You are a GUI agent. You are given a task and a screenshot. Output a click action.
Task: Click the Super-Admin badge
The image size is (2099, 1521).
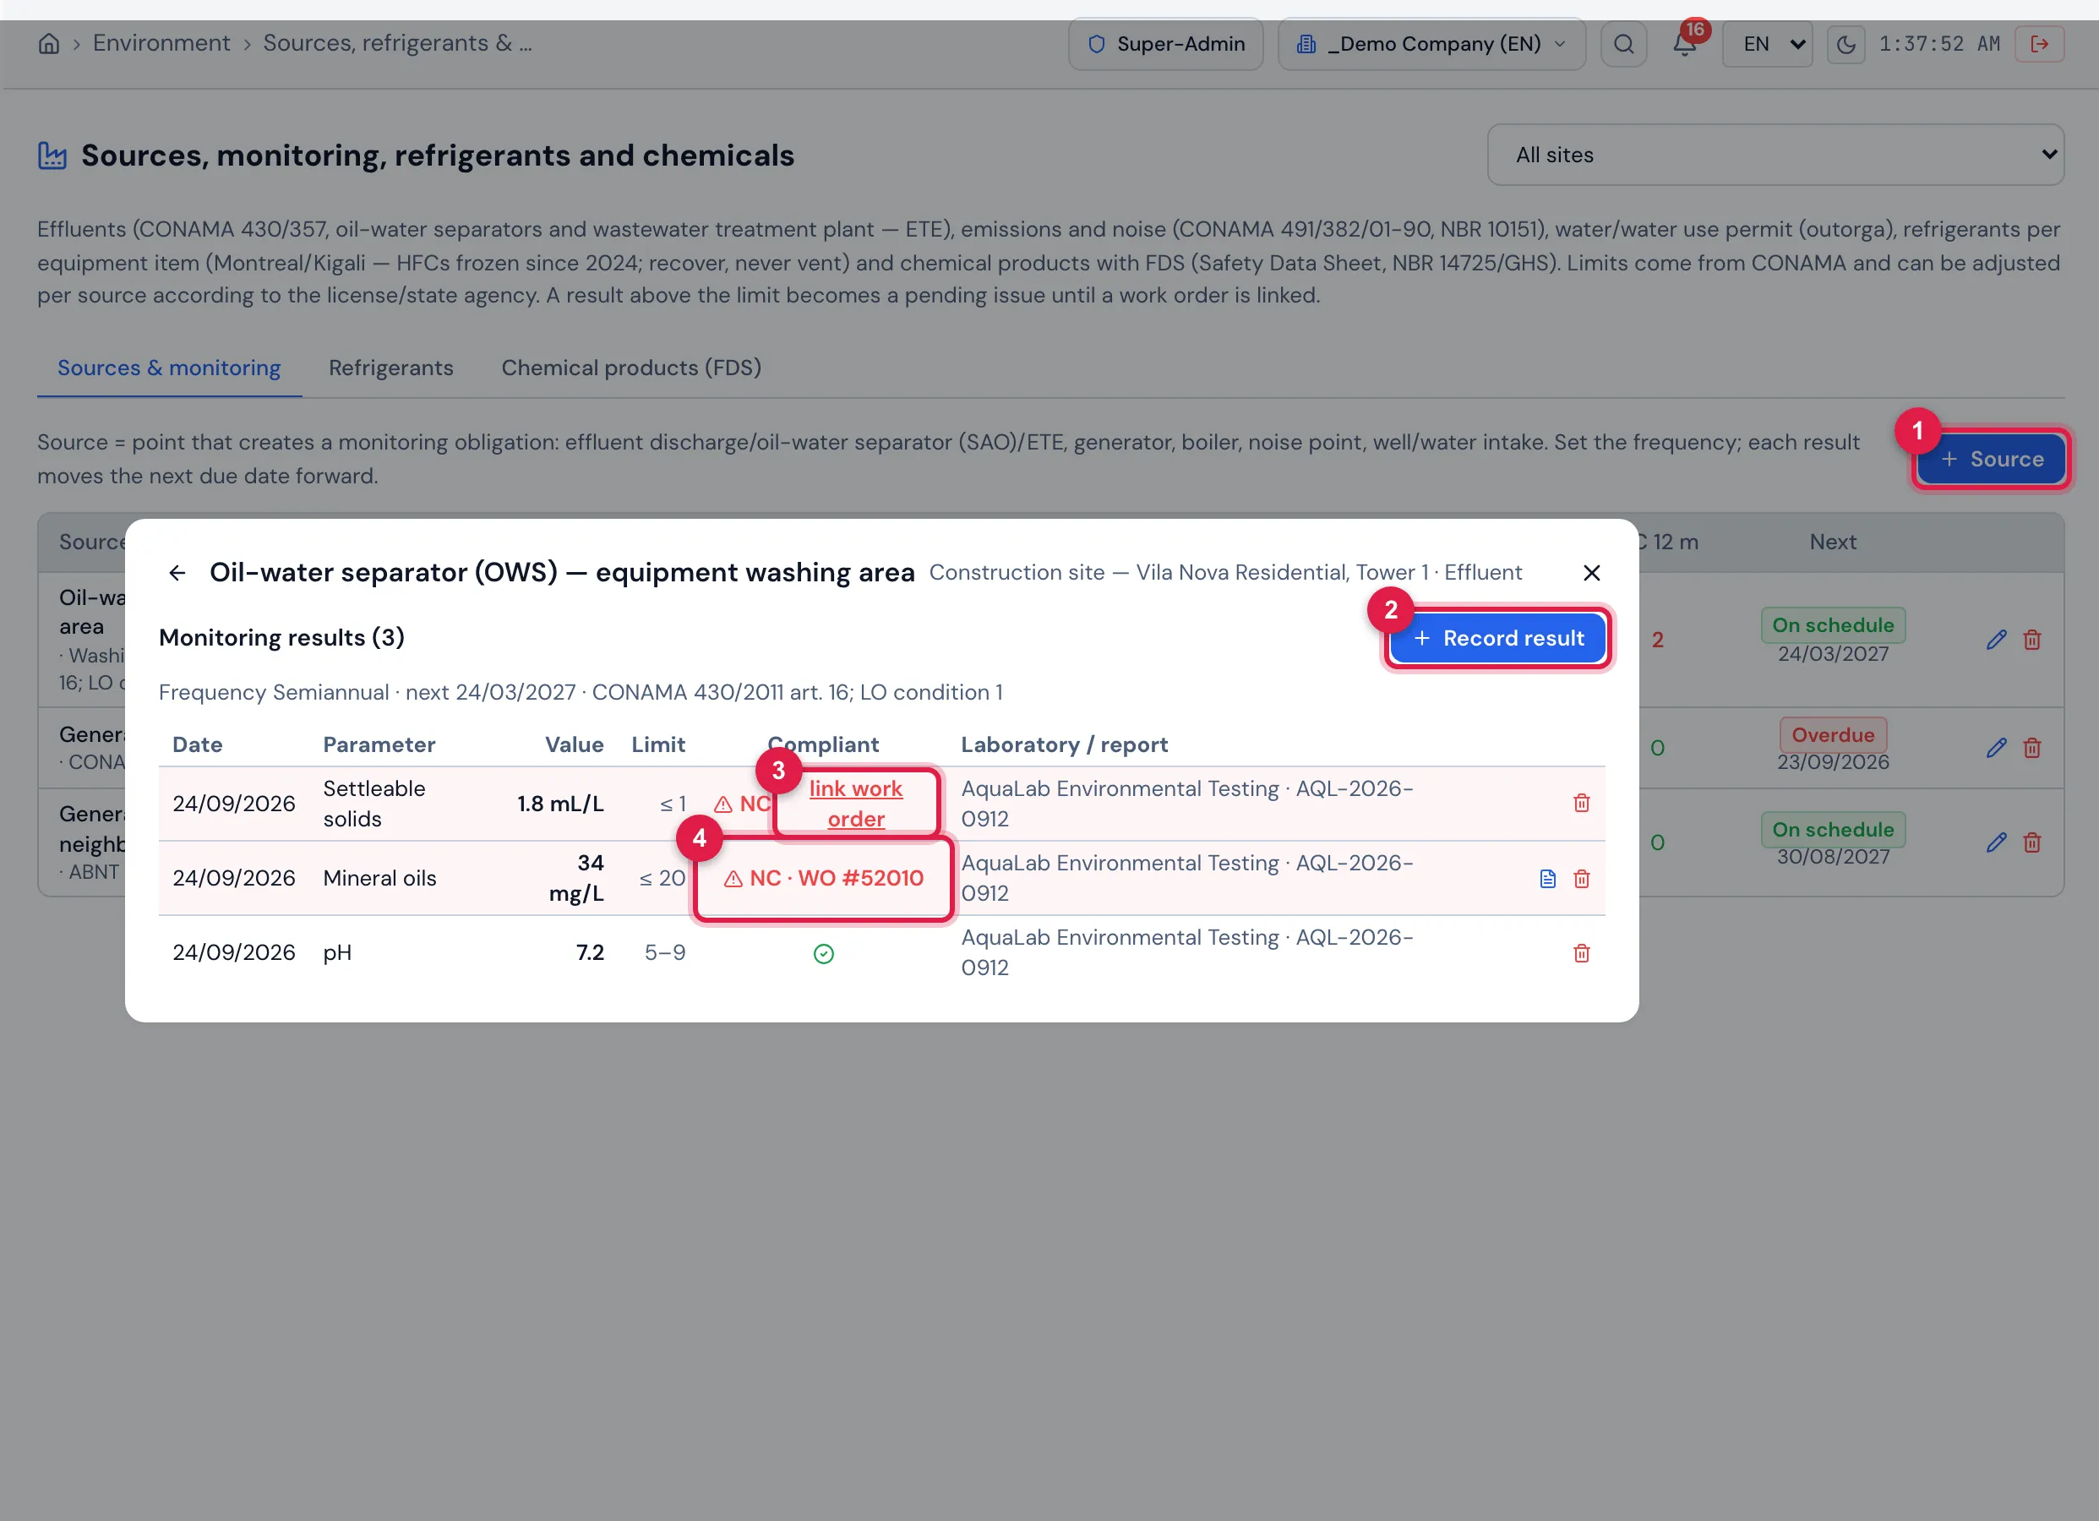tap(1165, 43)
